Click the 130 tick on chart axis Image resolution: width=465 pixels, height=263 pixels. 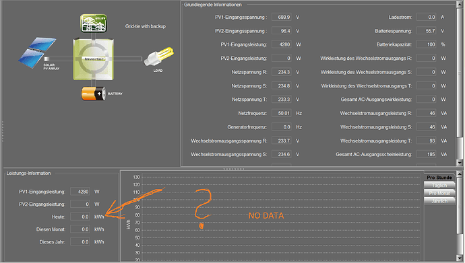click(x=136, y=177)
